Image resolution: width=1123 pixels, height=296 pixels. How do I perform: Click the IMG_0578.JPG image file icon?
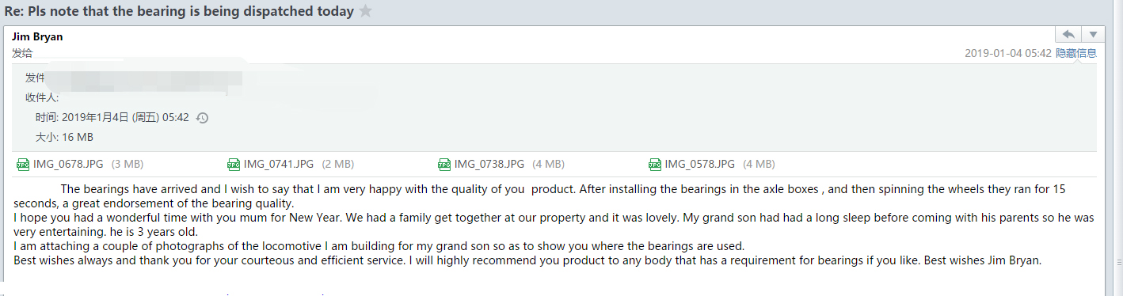pyautogui.click(x=655, y=165)
